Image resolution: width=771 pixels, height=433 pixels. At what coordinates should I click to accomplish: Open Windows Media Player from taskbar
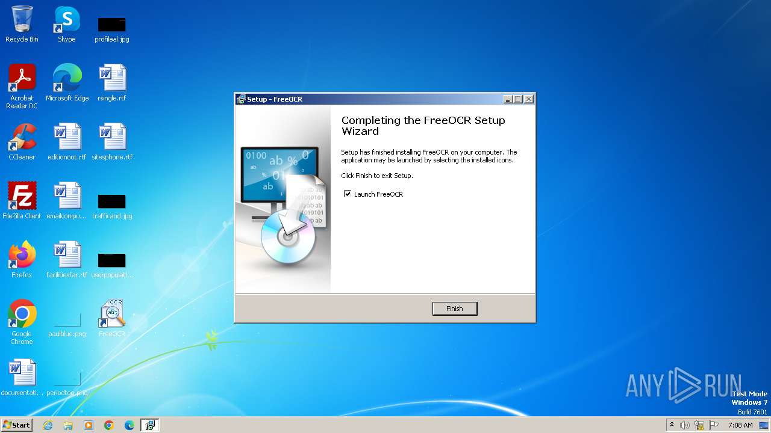coord(89,425)
